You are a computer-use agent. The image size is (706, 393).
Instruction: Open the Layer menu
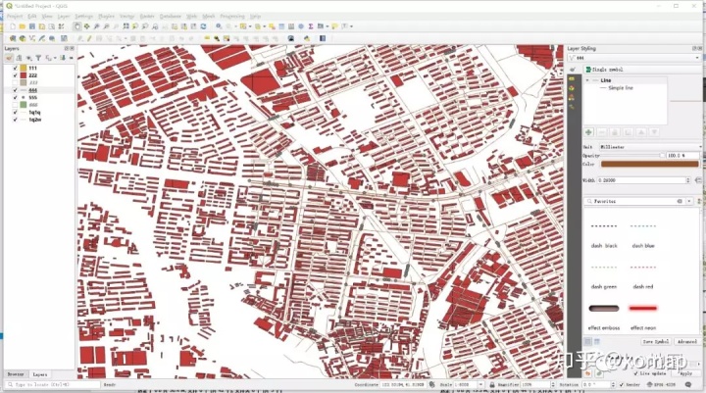64,17
